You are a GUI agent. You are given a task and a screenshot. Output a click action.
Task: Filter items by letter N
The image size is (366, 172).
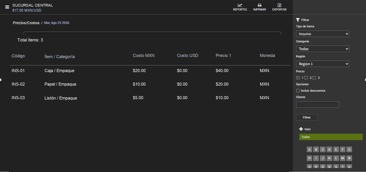click(x=349, y=158)
